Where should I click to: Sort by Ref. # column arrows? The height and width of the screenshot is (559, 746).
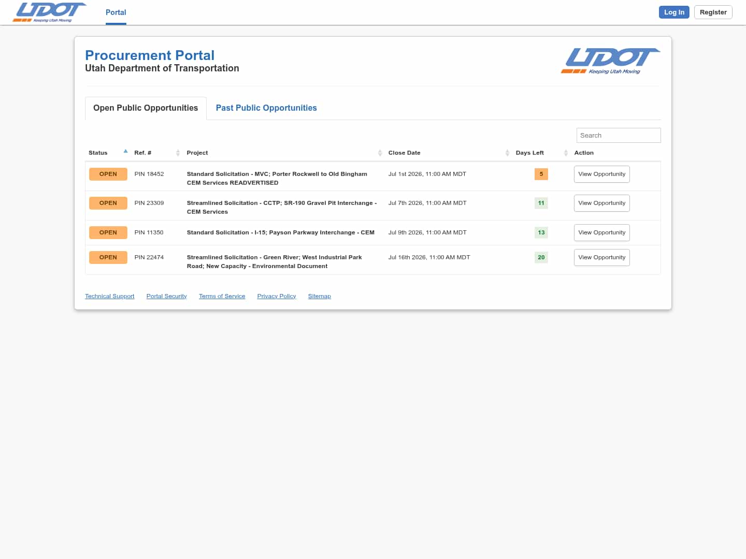(x=178, y=153)
